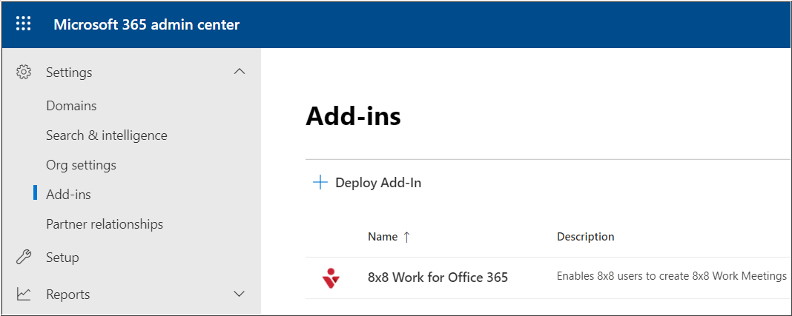Open Partner relationships page

pyautogui.click(x=105, y=224)
